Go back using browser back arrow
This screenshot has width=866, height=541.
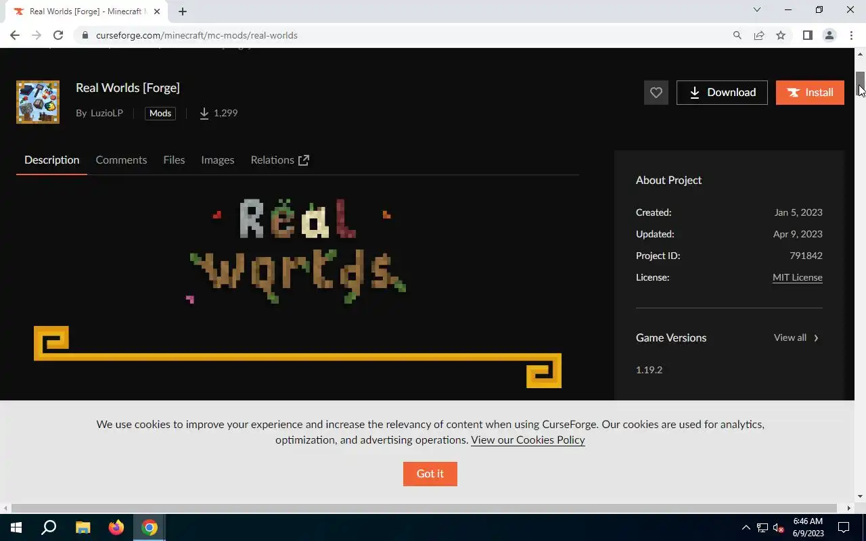[15, 35]
